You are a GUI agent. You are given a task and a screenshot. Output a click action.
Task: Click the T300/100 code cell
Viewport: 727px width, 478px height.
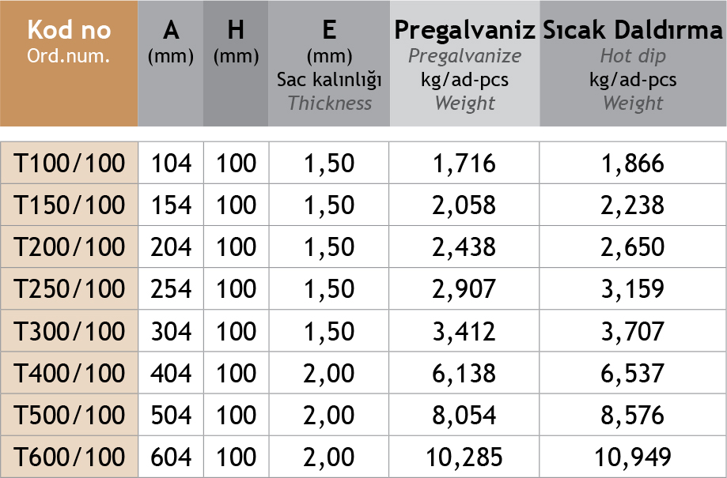point(70,331)
